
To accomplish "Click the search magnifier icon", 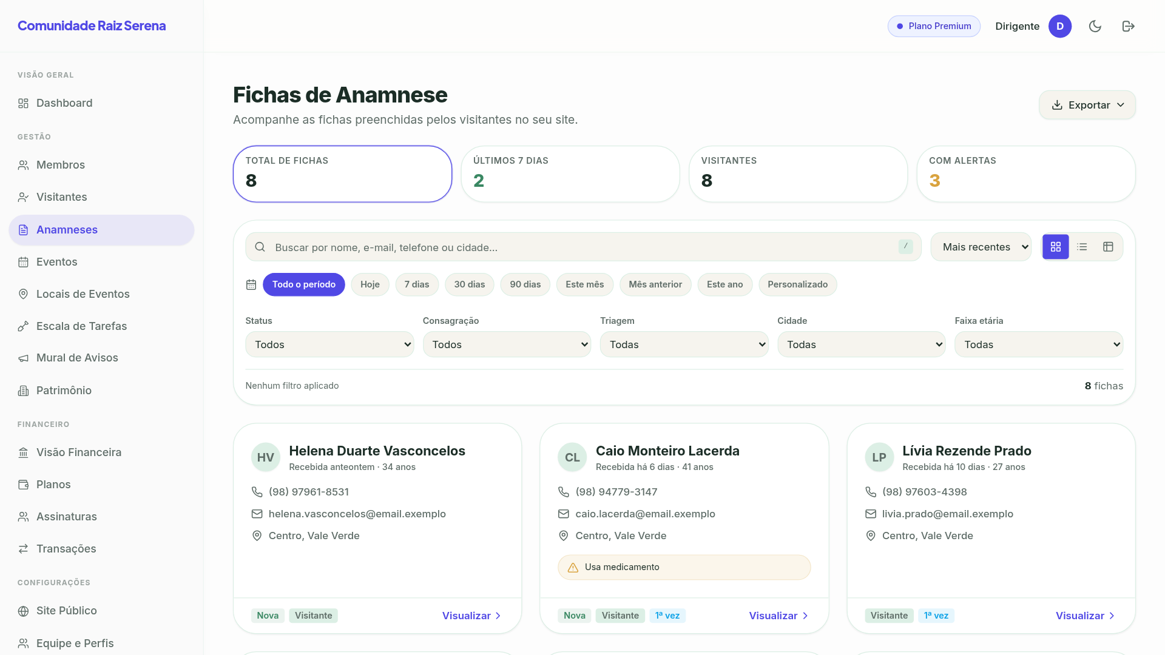I will point(260,247).
